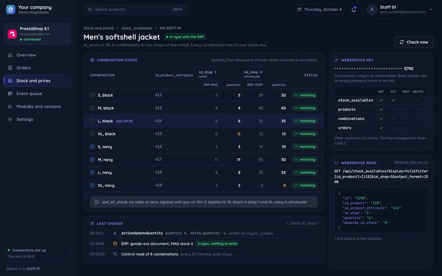Click id_product_attribute value 417
The height and width of the screenshot is (276, 442).
click(158, 160)
